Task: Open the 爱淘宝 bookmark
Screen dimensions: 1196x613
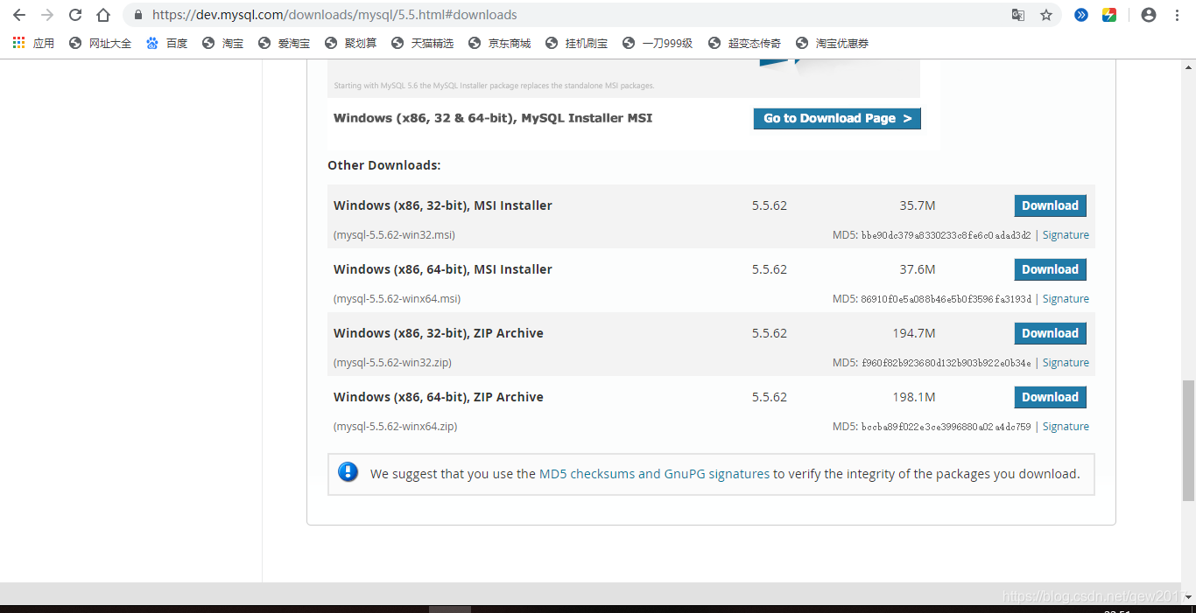Action: 284,43
